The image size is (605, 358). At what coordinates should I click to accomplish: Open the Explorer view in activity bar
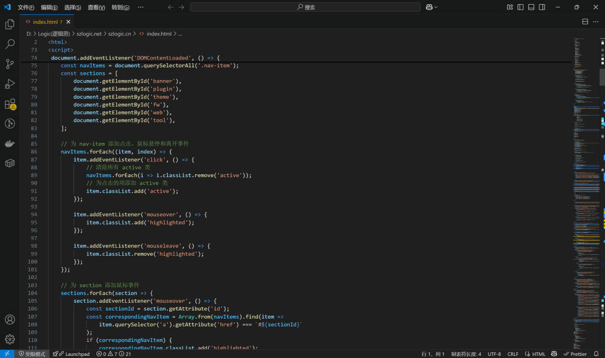[10, 24]
